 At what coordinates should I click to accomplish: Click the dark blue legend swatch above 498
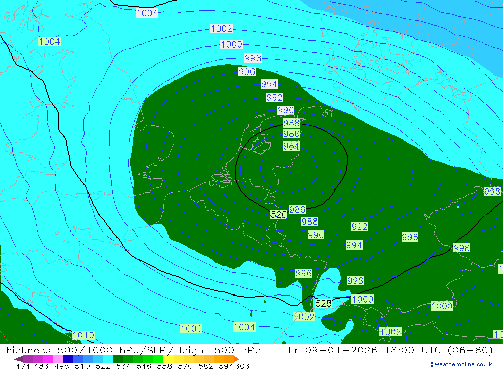point(68,359)
